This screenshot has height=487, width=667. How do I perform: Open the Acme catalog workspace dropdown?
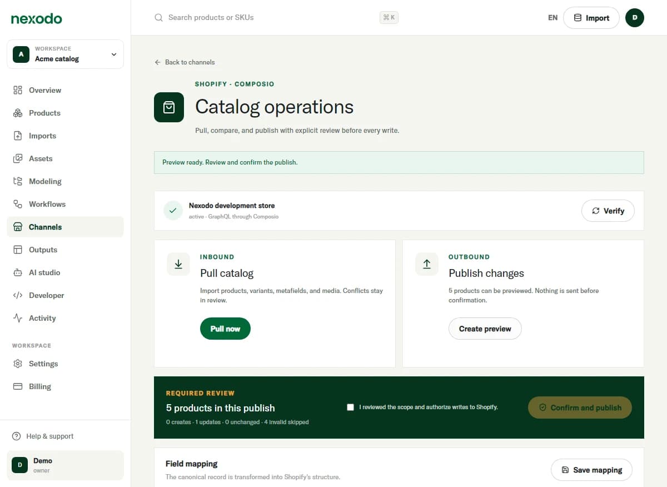(x=65, y=54)
